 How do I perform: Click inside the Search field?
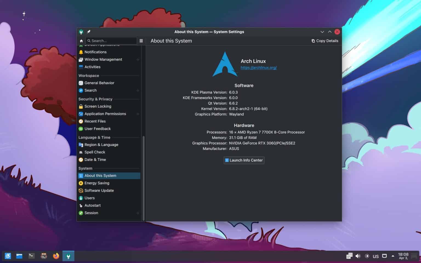click(x=111, y=41)
